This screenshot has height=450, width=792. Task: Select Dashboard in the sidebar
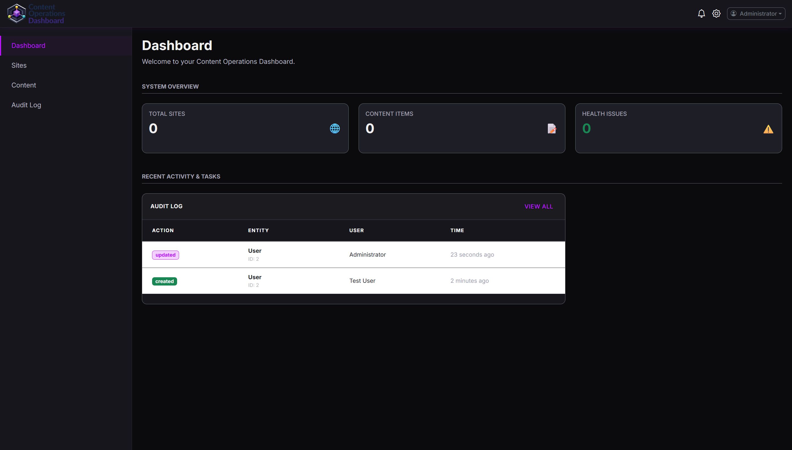(28, 46)
